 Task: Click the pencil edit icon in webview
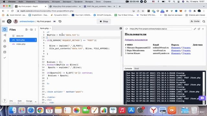pos(195,29)
